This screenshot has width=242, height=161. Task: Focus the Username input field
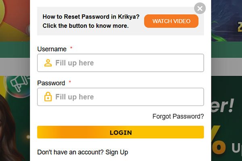[x=125, y=63]
